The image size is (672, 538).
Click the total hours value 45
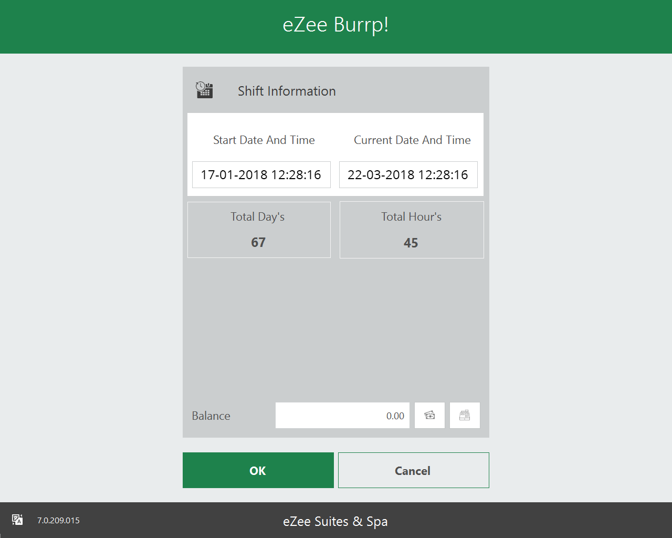click(411, 243)
